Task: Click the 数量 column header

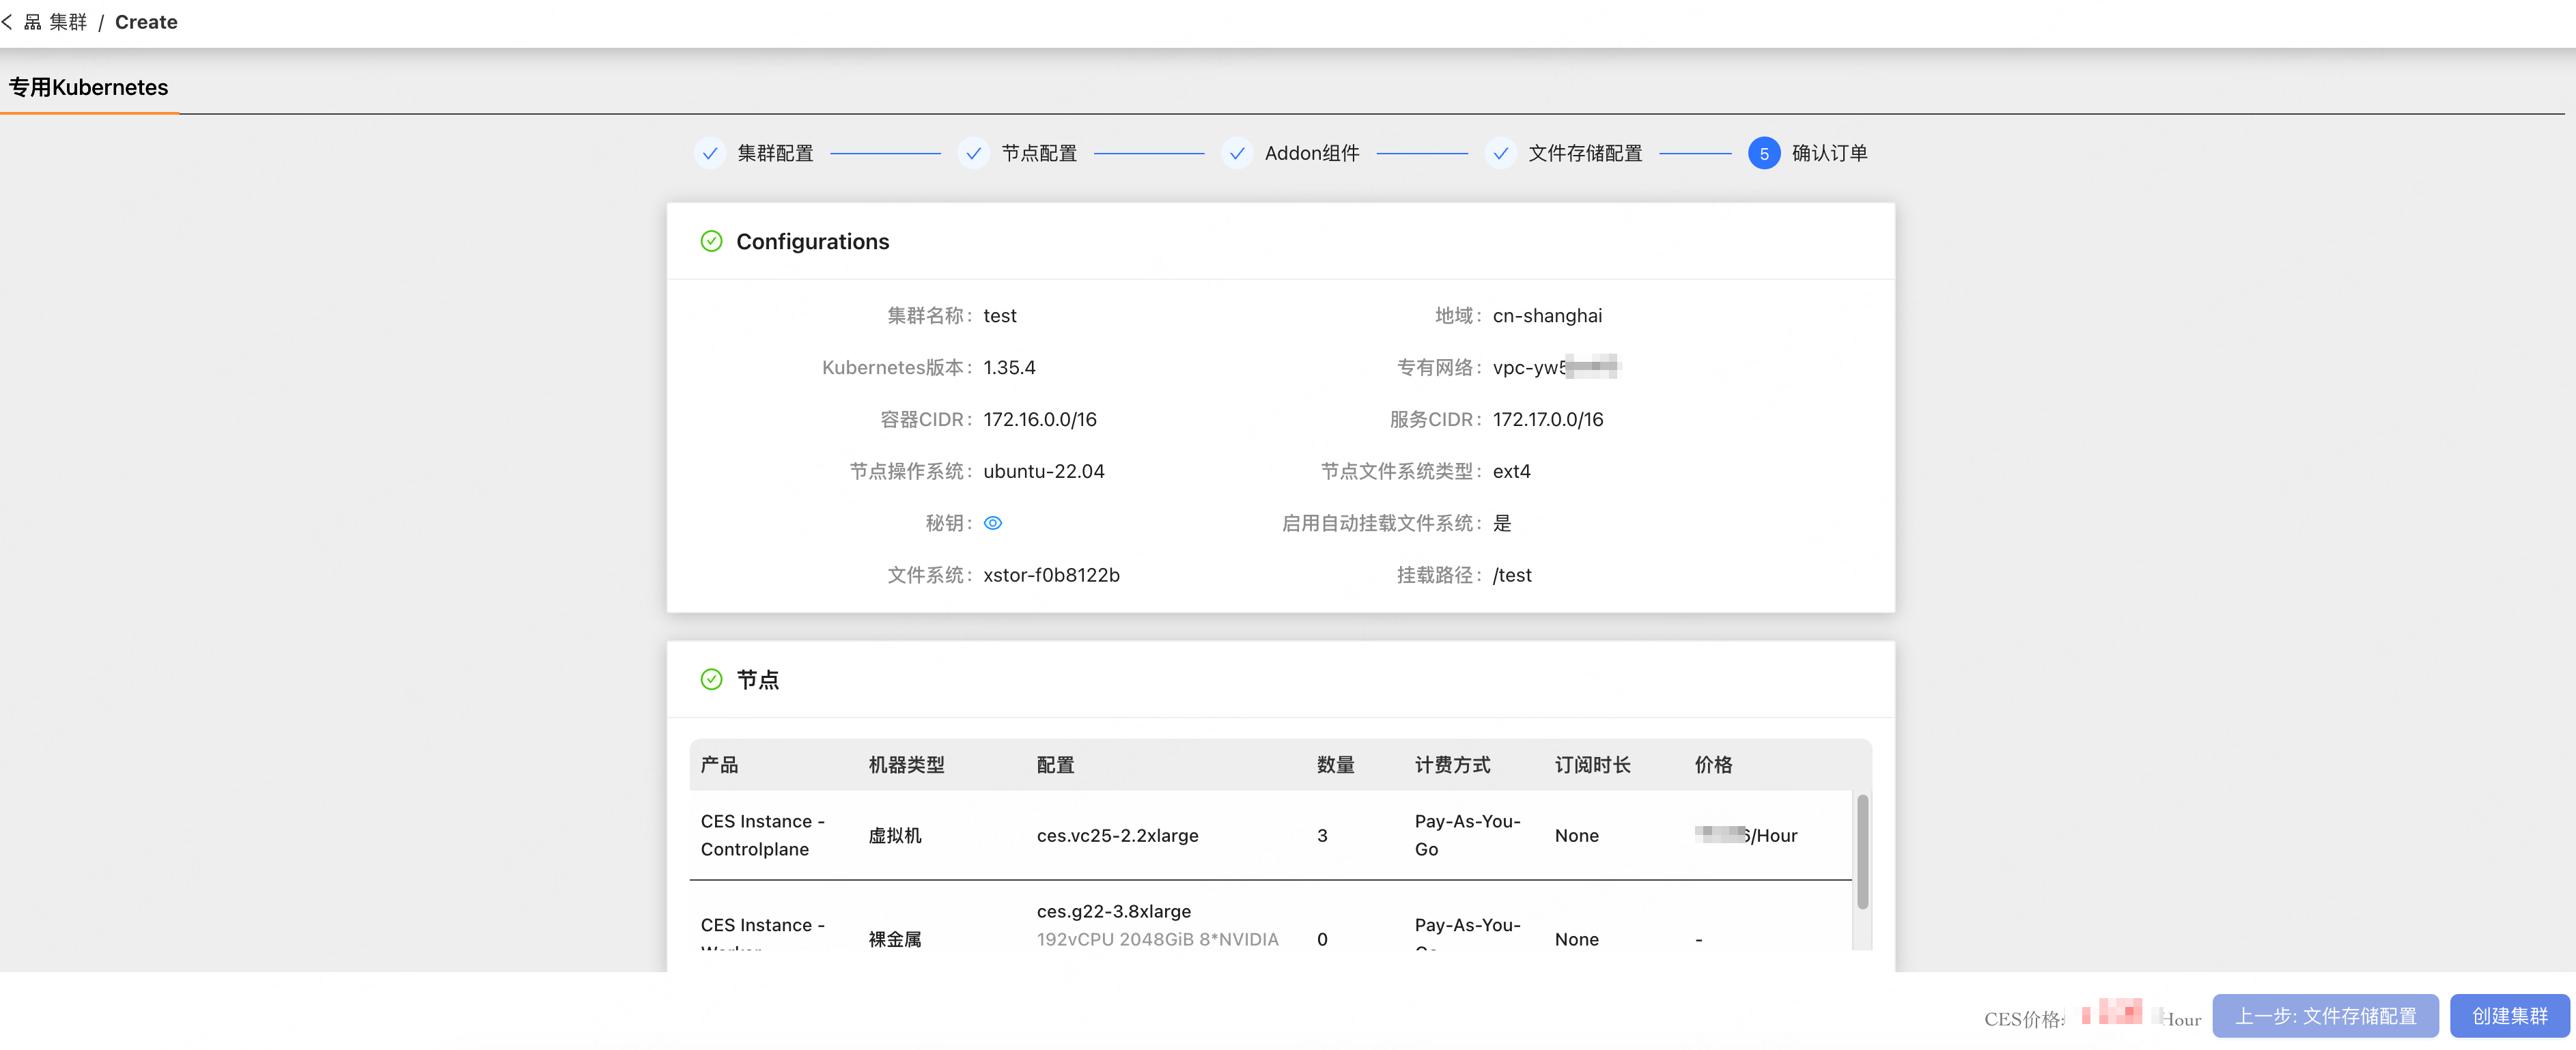Action: (x=1335, y=765)
